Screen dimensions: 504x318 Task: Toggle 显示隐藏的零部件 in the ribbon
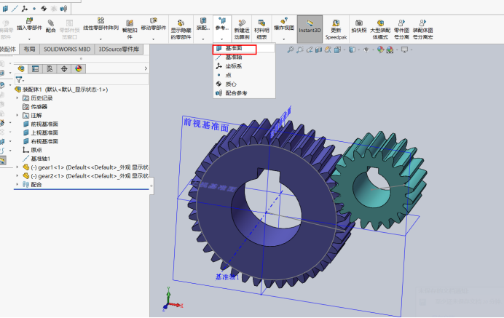181,30
